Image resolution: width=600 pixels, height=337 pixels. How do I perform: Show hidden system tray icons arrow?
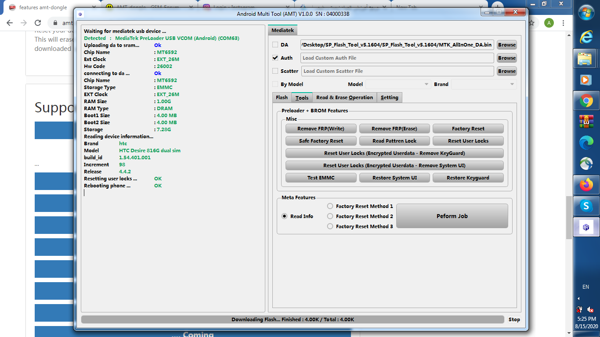[578, 298]
